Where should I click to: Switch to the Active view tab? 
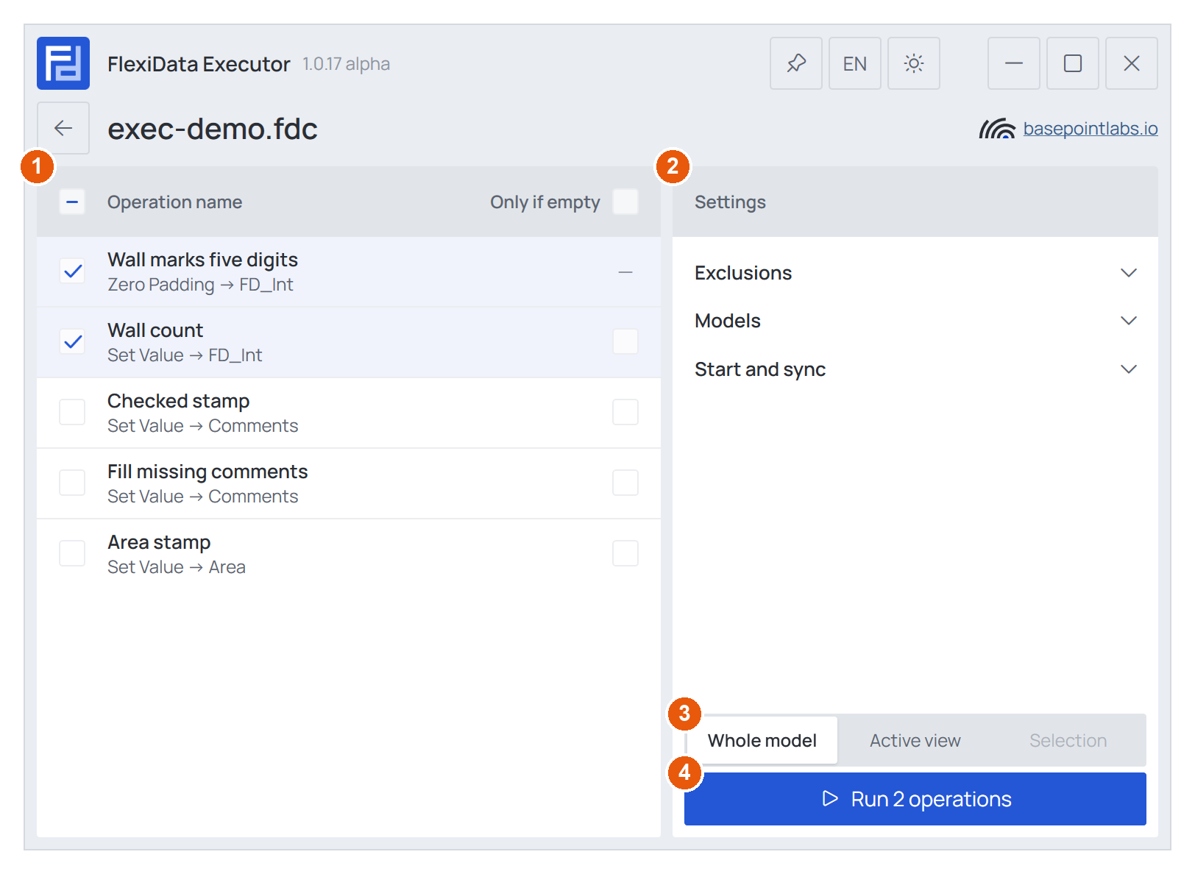click(x=915, y=740)
